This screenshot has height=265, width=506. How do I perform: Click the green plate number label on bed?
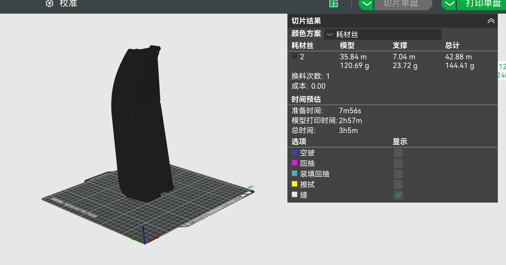(x=251, y=187)
